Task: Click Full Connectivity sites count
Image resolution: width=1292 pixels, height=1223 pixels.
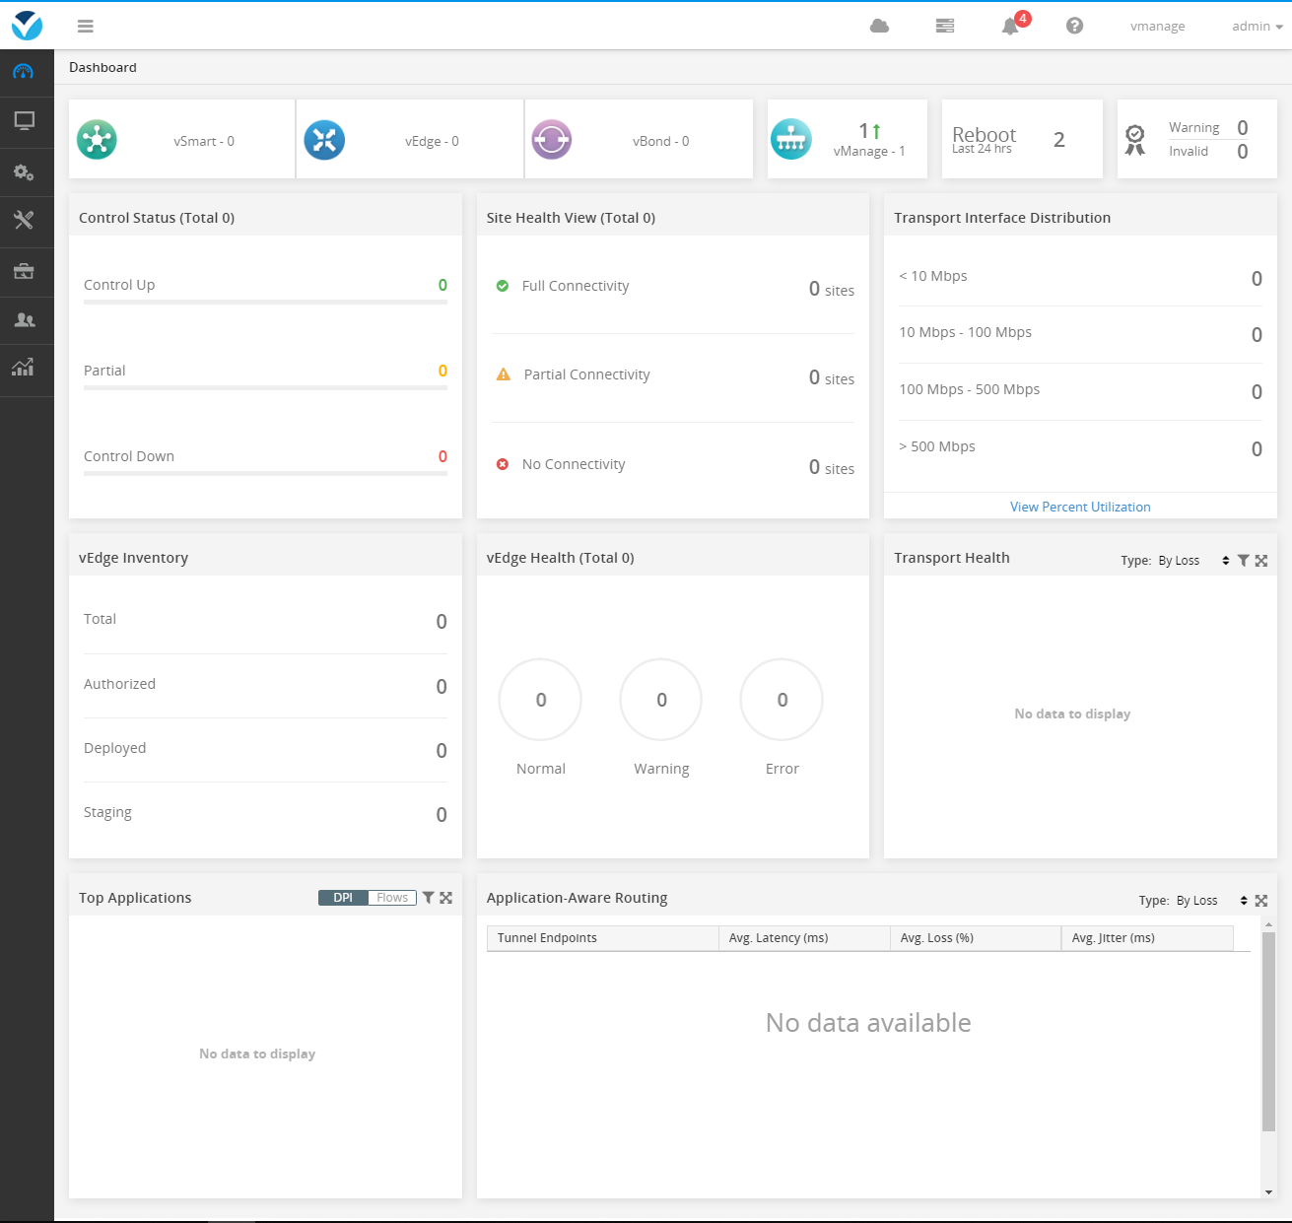Action: (x=832, y=289)
